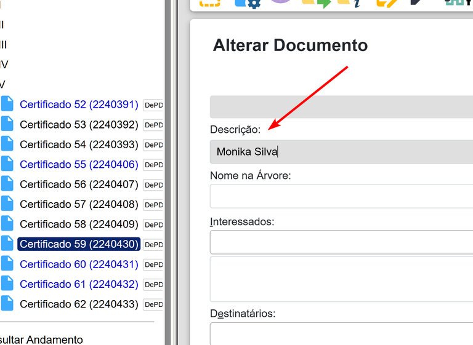
Task: Click the DePD tag next to Certificado 52
Action: click(153, 105)
